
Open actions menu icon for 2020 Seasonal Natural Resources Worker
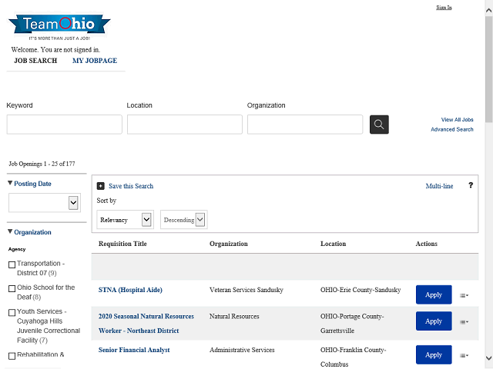464,321
